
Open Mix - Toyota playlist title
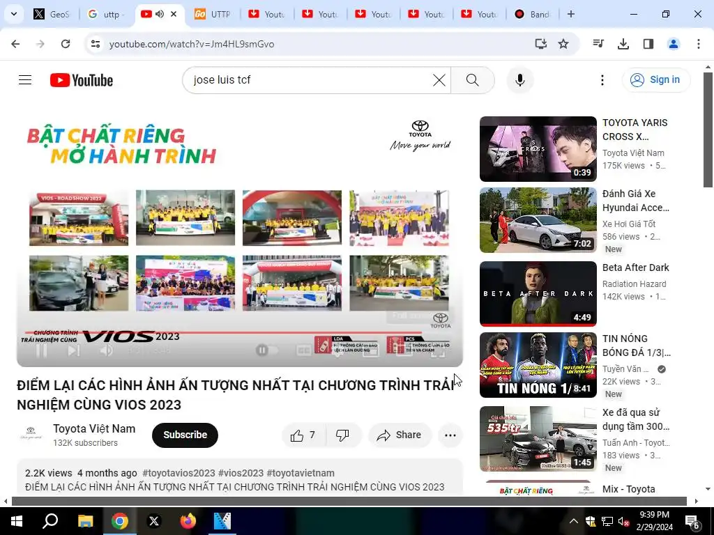point(629,489)
